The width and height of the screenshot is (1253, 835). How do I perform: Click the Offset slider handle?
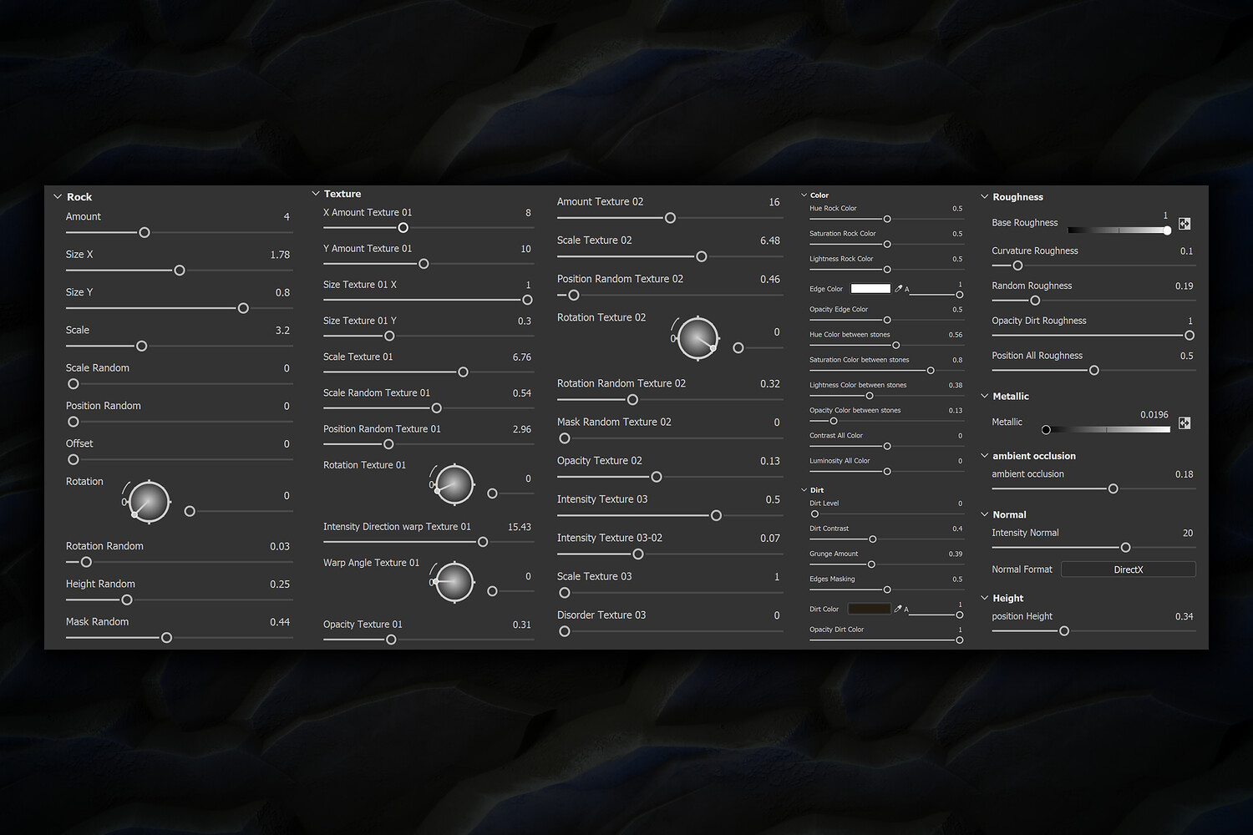[74, 459]
